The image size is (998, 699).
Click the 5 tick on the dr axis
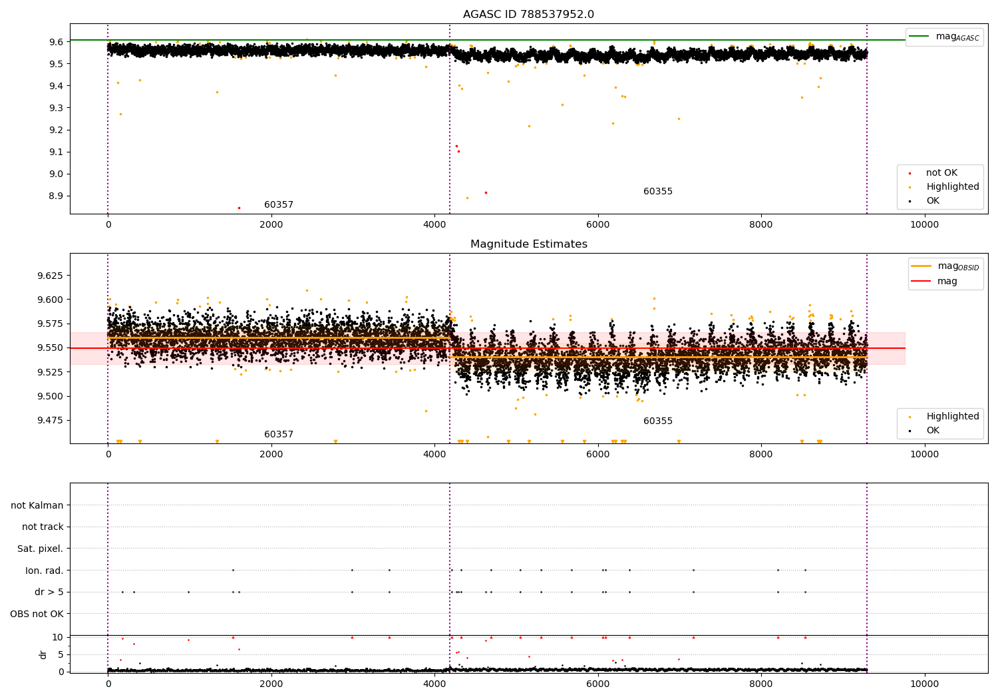(x=61, y=655)
